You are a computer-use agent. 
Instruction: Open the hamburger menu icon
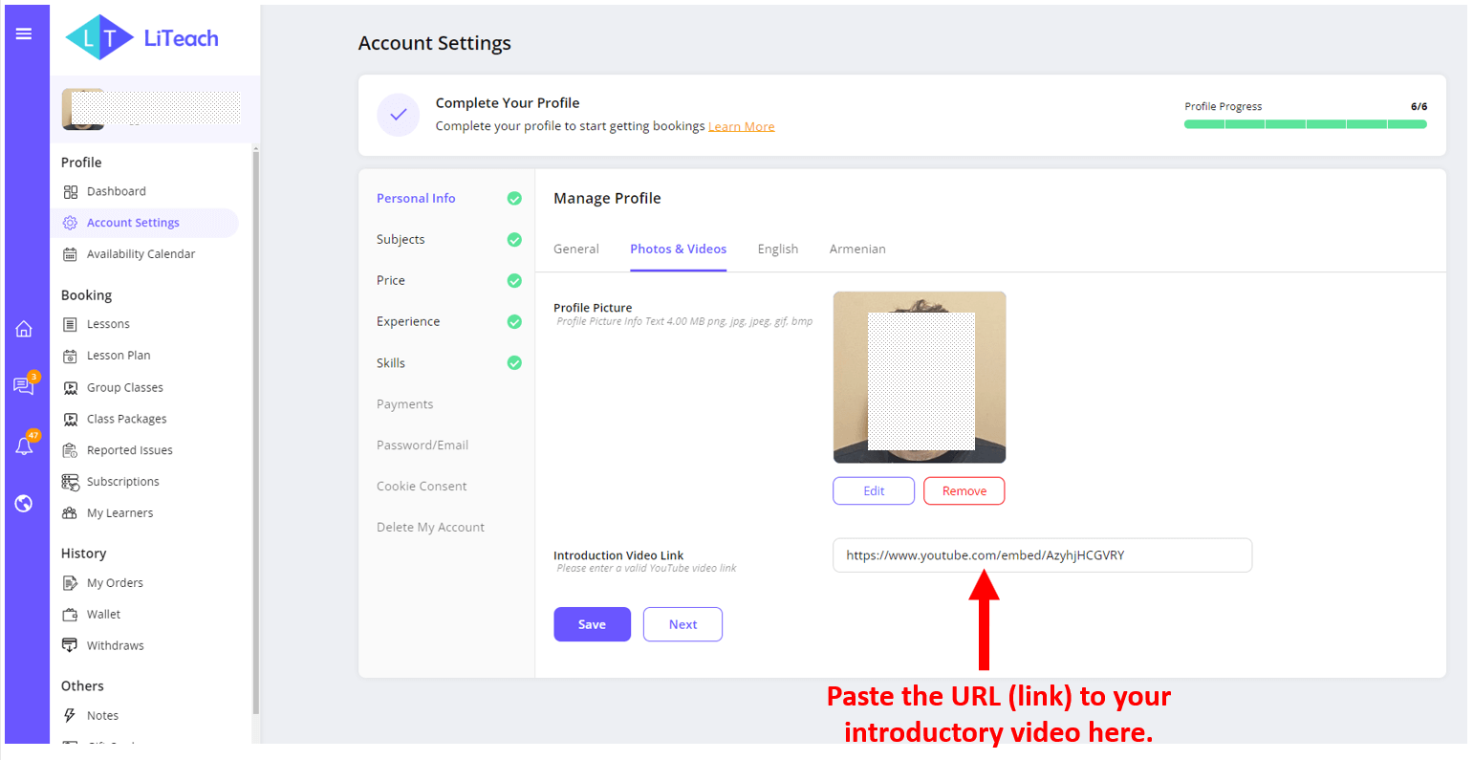24,34
